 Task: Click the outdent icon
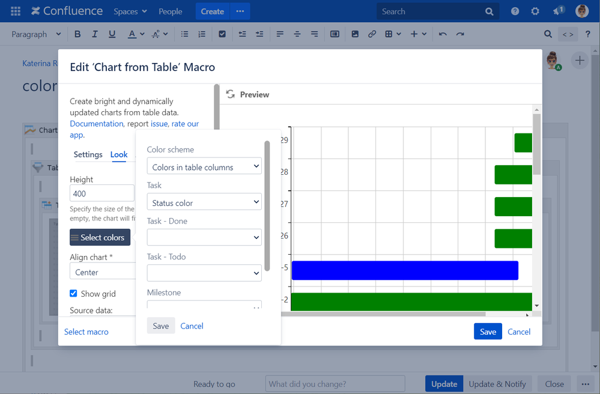click(242, 34)
